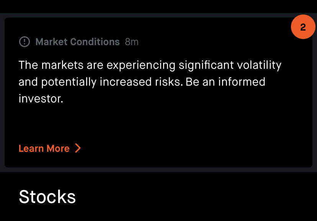
Task: Click the word 'More' in the orange link
Action: tap(58, 148)
